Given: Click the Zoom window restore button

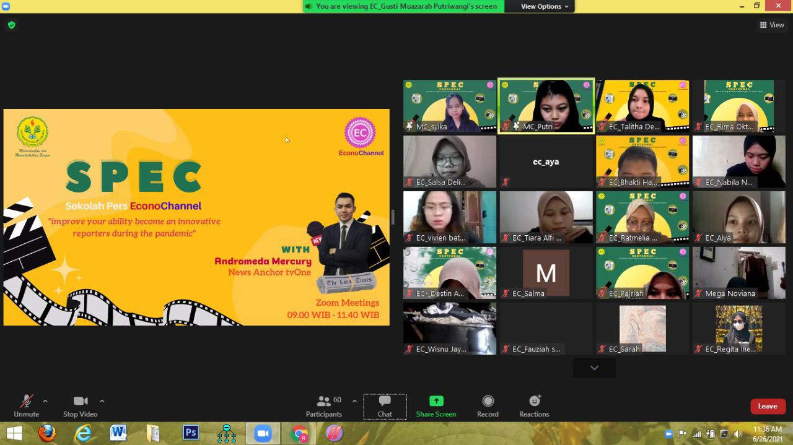Looking at the screenshot, I should [756, 6].
